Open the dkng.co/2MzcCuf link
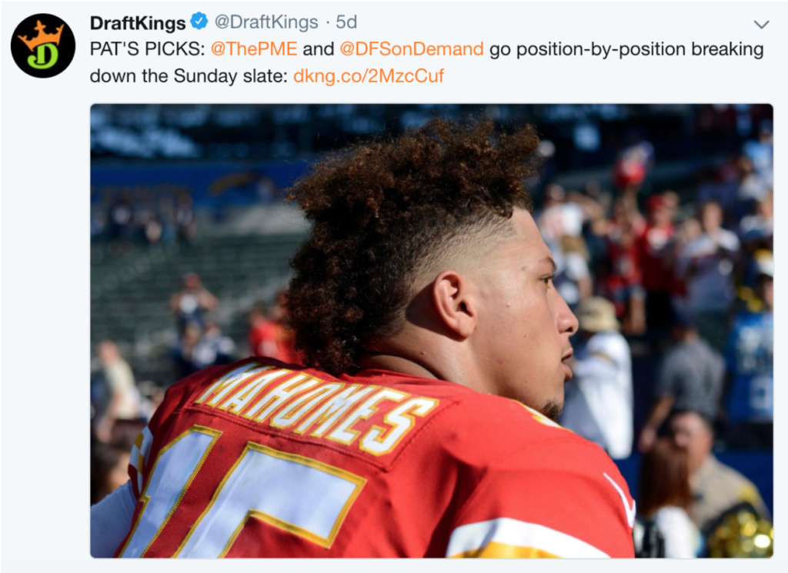 click(x=369, y=76)
